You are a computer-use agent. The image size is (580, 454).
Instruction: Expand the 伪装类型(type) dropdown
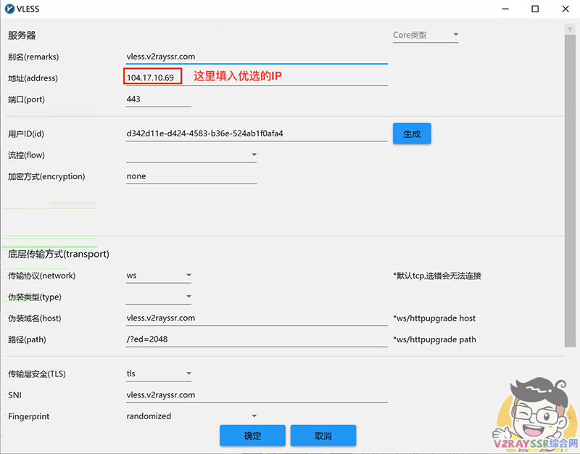click(159, 297)
